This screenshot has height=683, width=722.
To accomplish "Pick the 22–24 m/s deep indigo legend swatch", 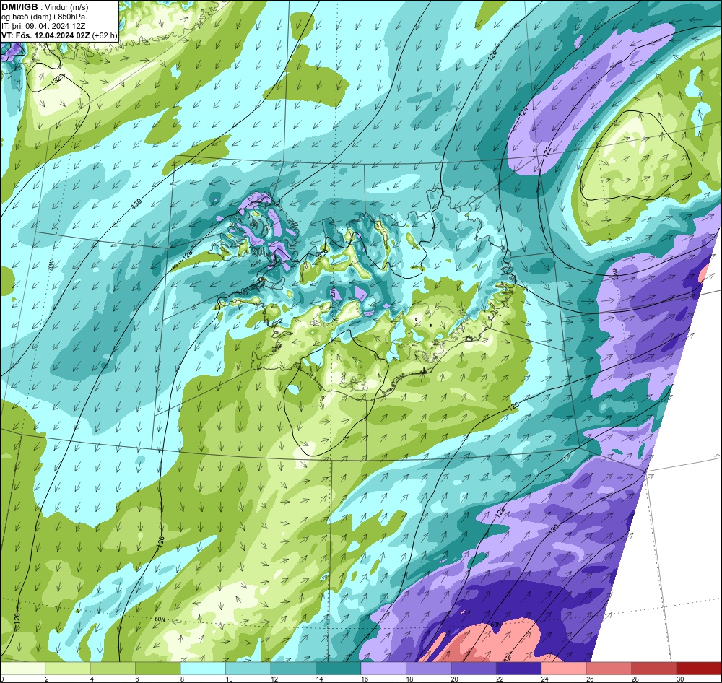I will (519, 669).
